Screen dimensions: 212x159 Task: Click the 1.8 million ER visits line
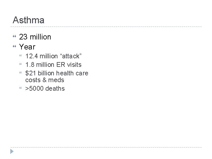(53, 64)
